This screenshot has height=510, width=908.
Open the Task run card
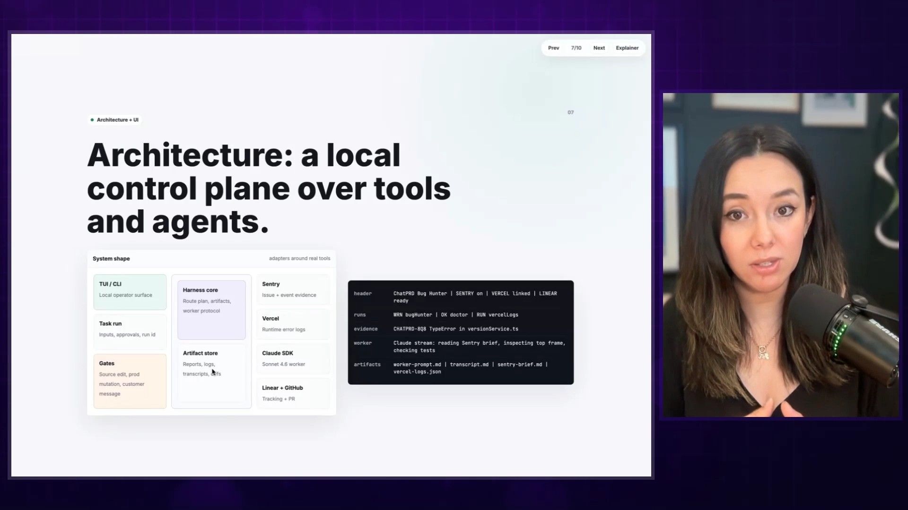[130, 331]
